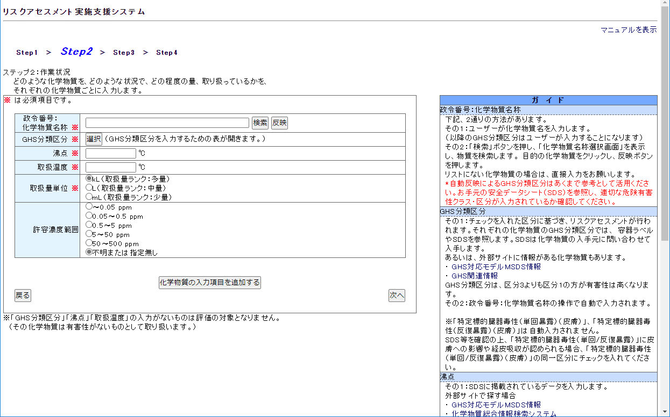Choose mL small quantity unit radio

(89, 197)
